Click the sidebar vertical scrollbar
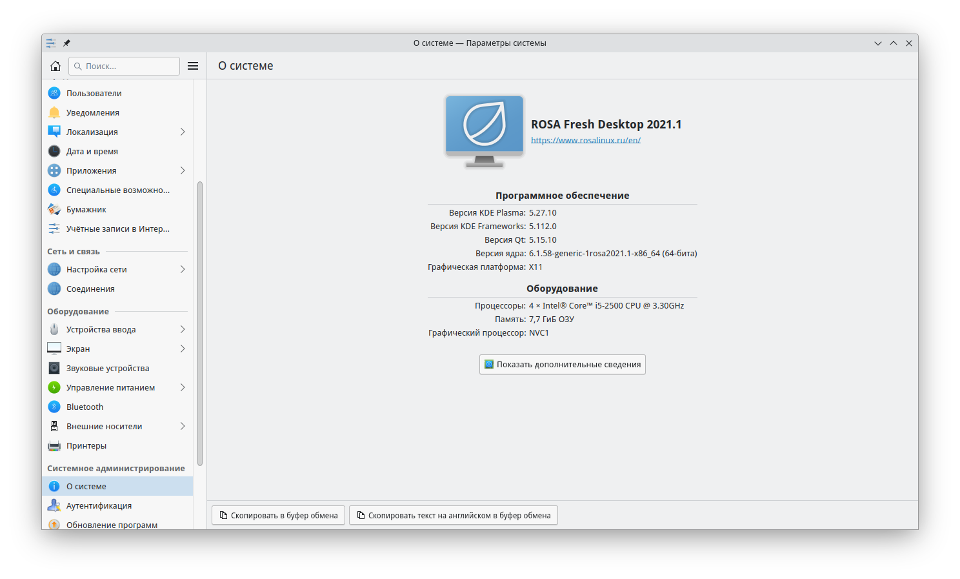The width and height of the screenshot is (960, 579). tap(200, 323)
